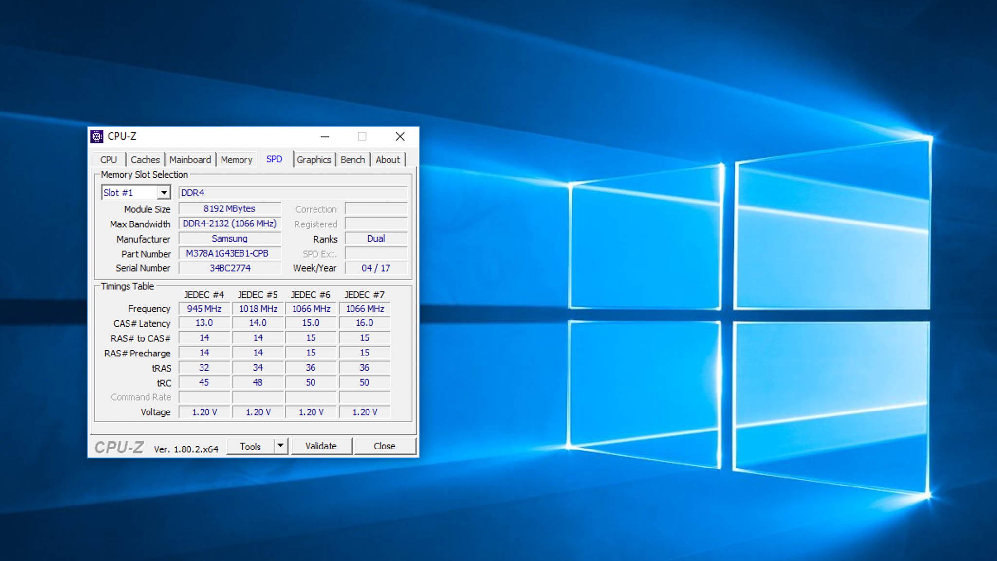Click the JEDEC #4 column header
997x561 pixels.
(204, 295)
